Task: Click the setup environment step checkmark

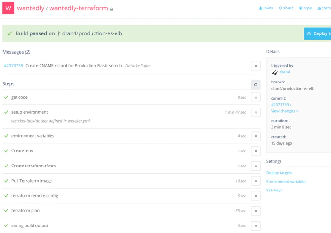Action: [6, 112]
